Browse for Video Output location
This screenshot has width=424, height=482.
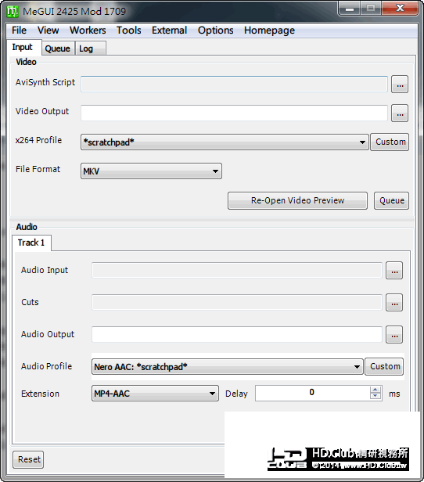(x=400, y=113)
